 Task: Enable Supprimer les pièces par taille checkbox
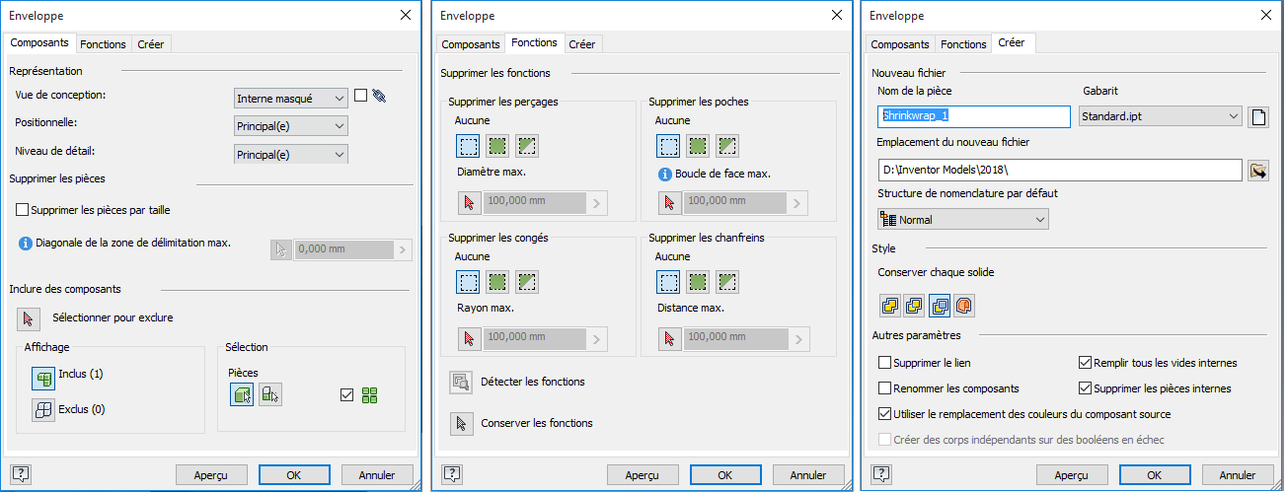[x=23, y=210]
